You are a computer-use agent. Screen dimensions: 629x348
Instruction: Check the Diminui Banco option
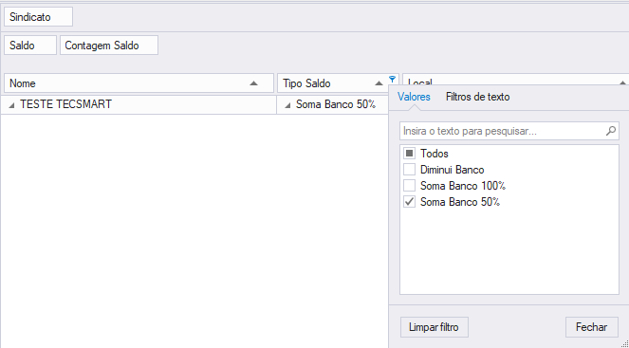coord(409,170)
